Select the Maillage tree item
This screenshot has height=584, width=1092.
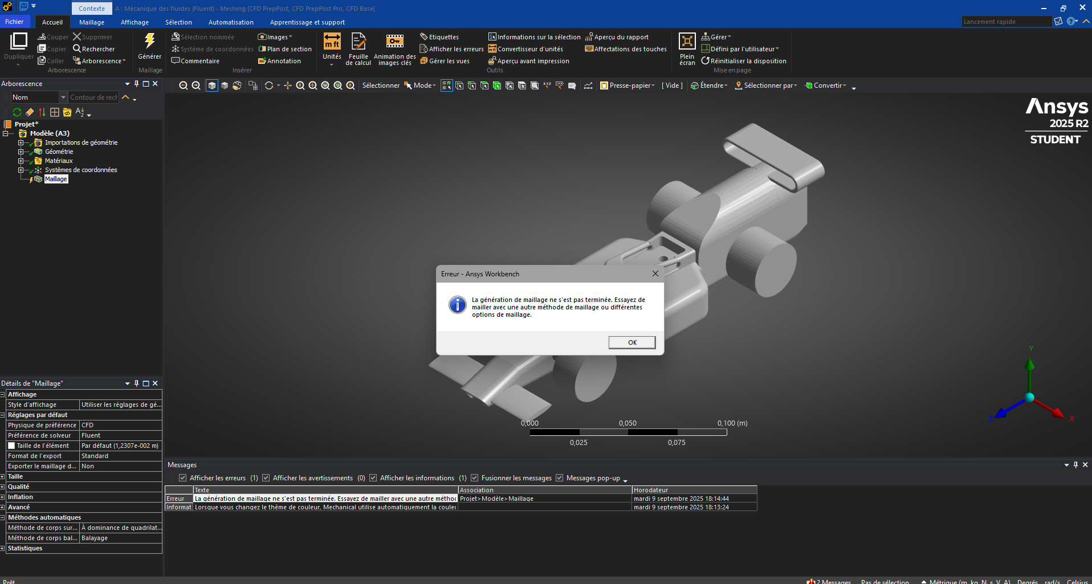56,179
